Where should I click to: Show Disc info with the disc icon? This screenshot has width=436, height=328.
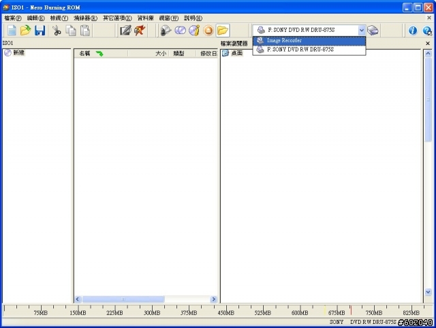point(194,30)
